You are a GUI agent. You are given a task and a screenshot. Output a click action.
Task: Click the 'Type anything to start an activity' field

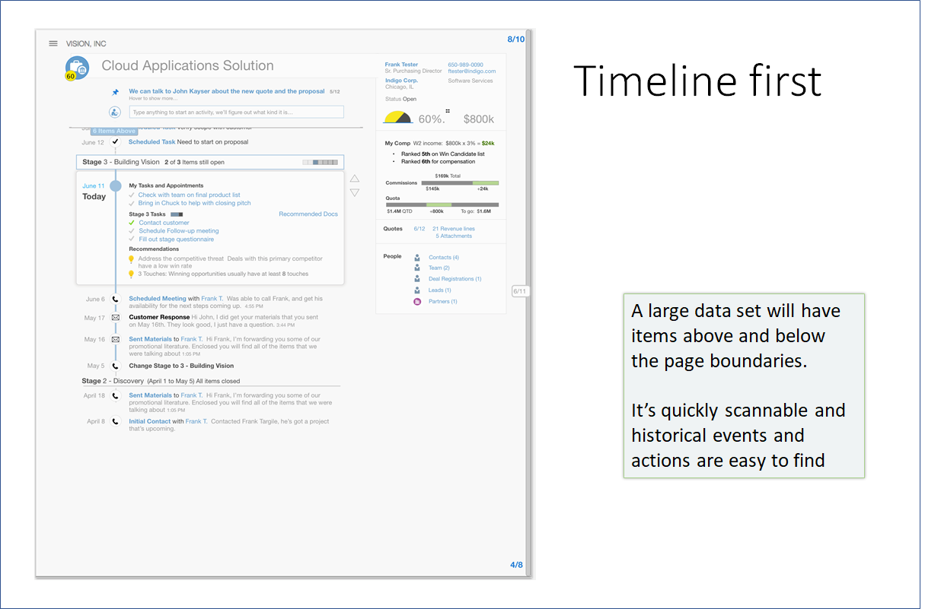236,113
